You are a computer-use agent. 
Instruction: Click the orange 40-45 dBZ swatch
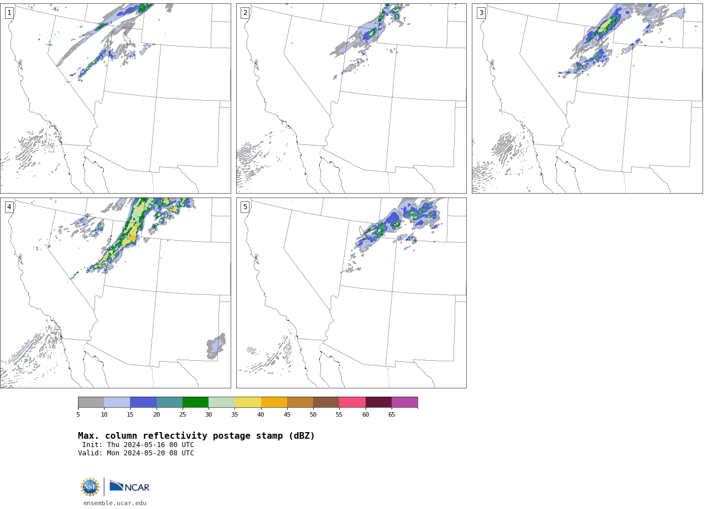tap(274, 402)
